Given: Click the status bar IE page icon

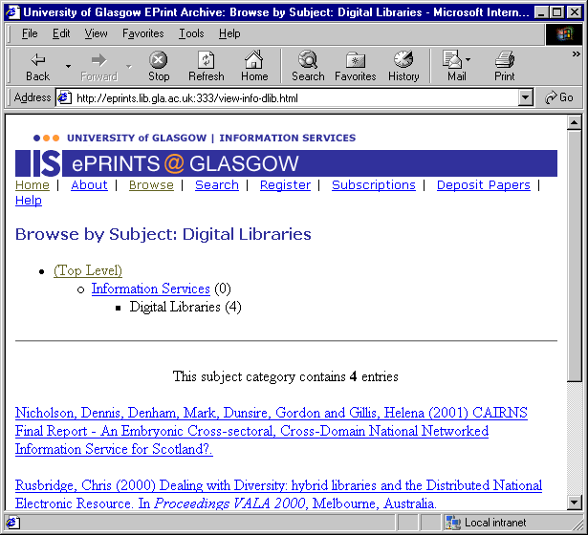Looking at the screenshot, I should pos(12,523).
